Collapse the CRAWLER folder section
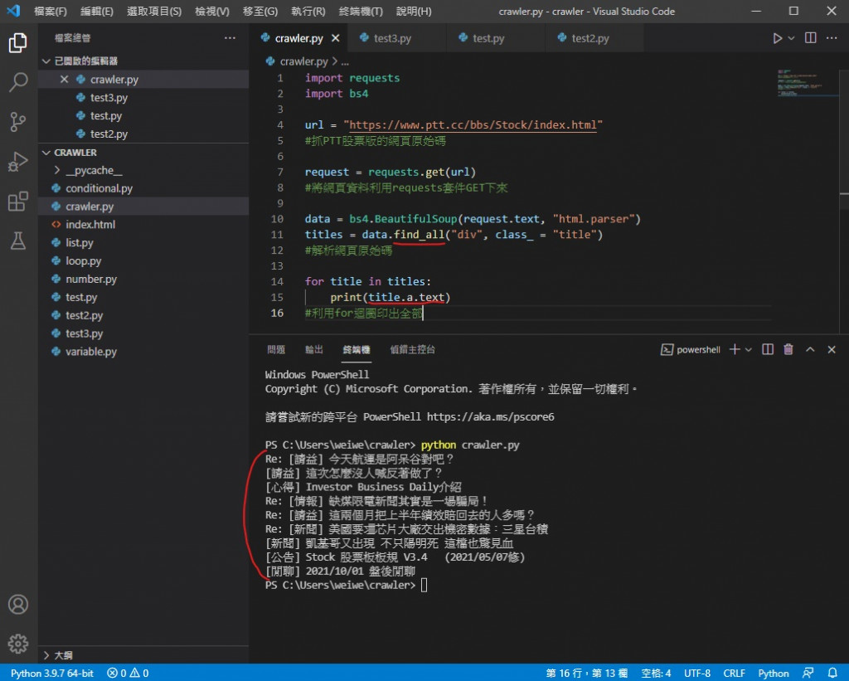 click(46, 153)
